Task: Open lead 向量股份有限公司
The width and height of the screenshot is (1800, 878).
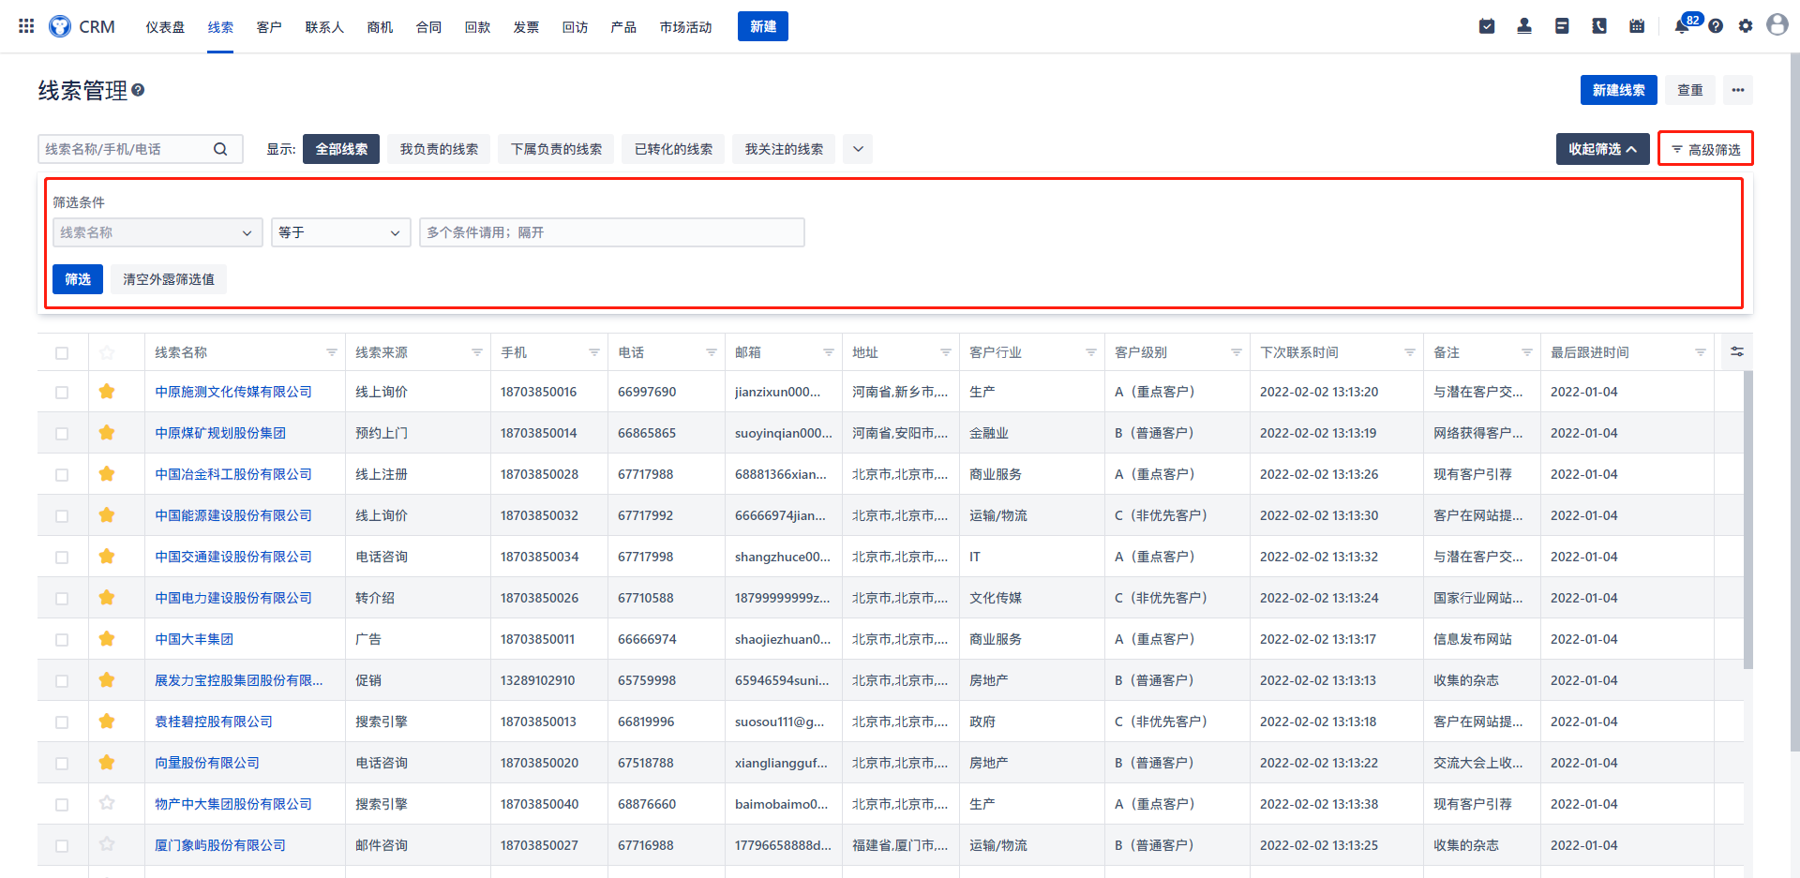Action: point(207,763)
